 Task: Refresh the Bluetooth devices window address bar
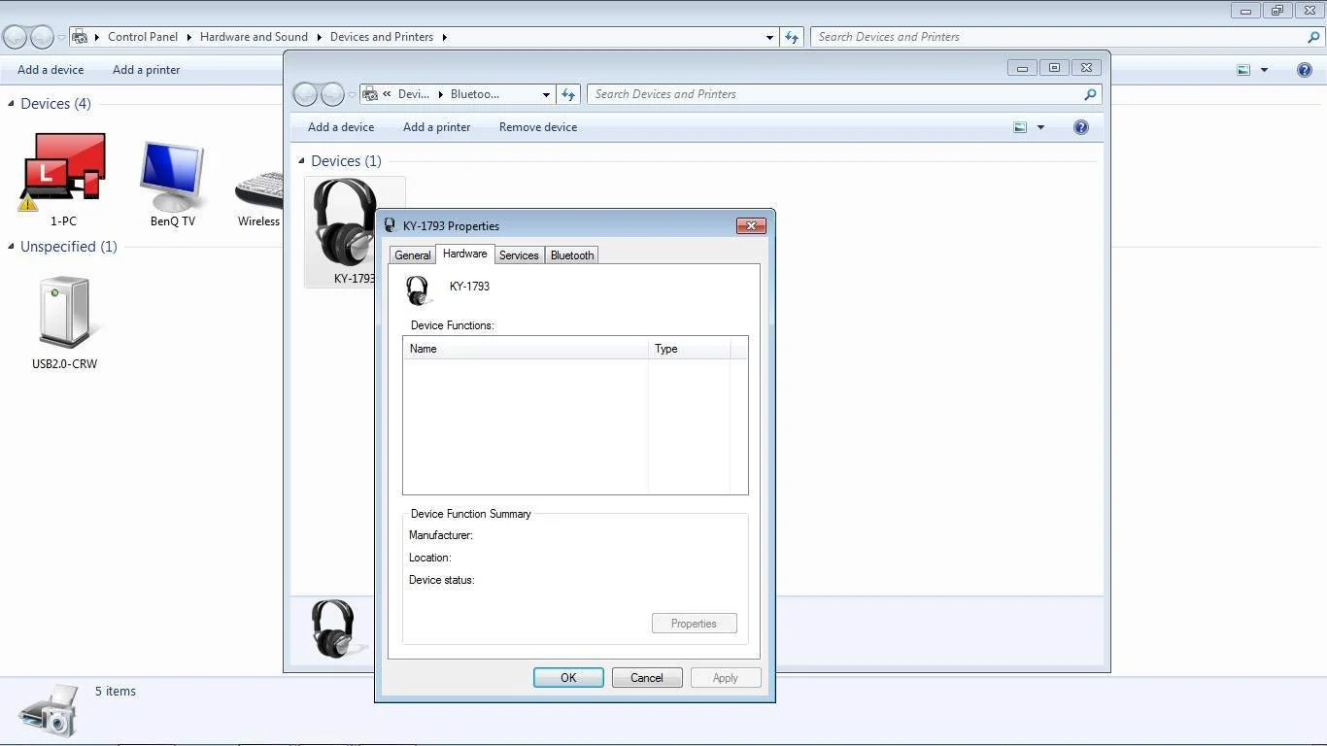[568, 94]
